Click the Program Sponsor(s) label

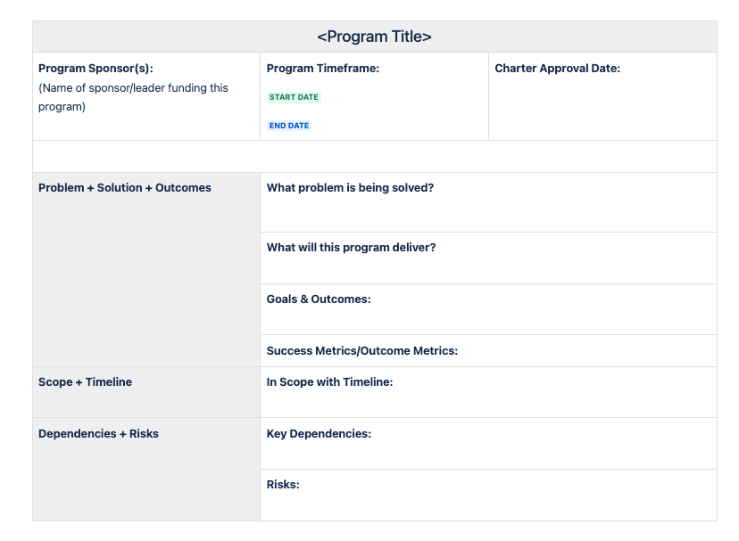click(95, 69)
